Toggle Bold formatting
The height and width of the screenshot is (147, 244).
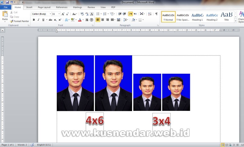click(34, 20)
